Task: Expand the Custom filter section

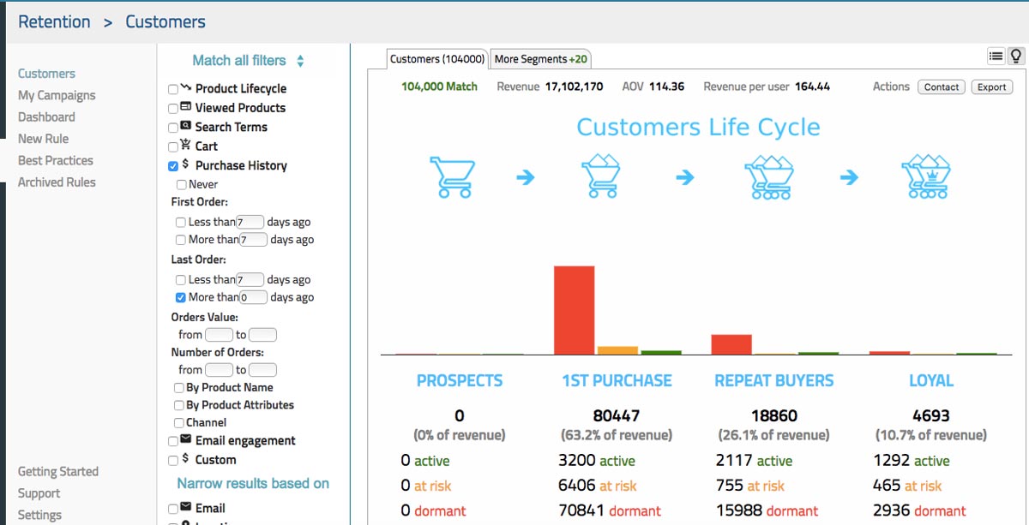Action: pyautogui.click(x=215, y=460)
